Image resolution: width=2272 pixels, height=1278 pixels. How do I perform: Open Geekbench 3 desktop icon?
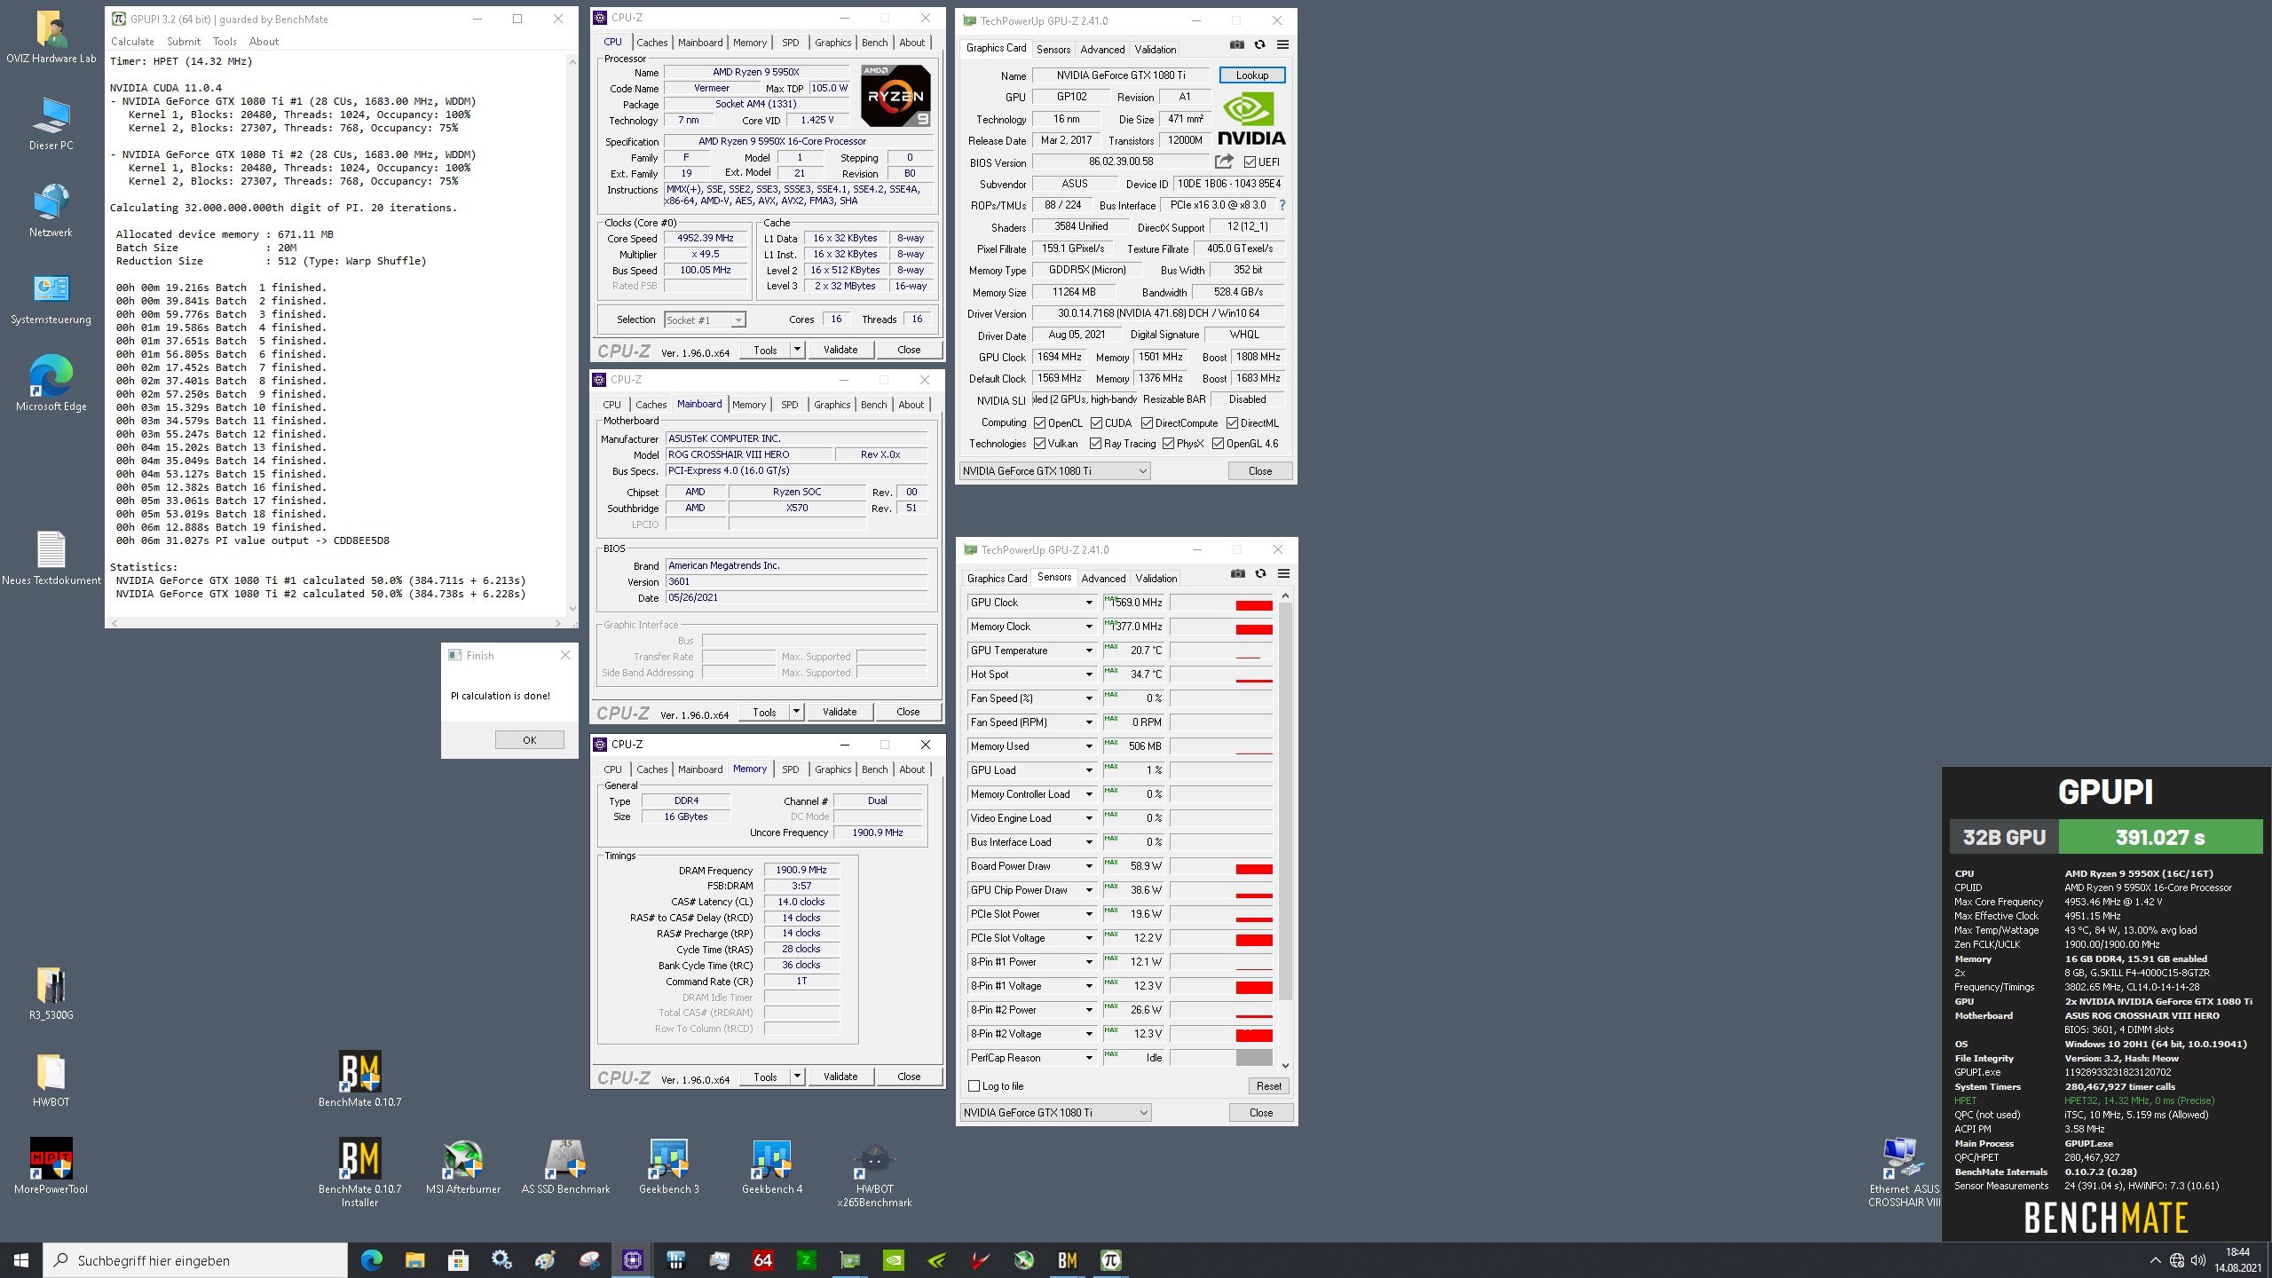click(x=668, y=1167)
